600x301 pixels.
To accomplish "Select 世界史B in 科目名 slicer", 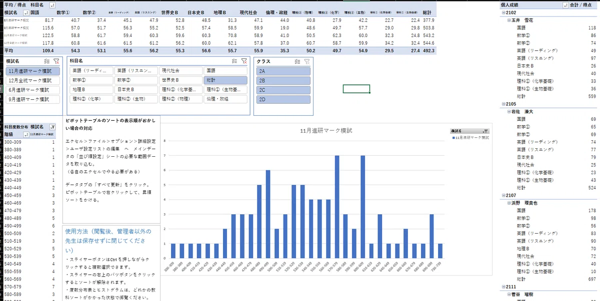I will [x=181, y=80].
